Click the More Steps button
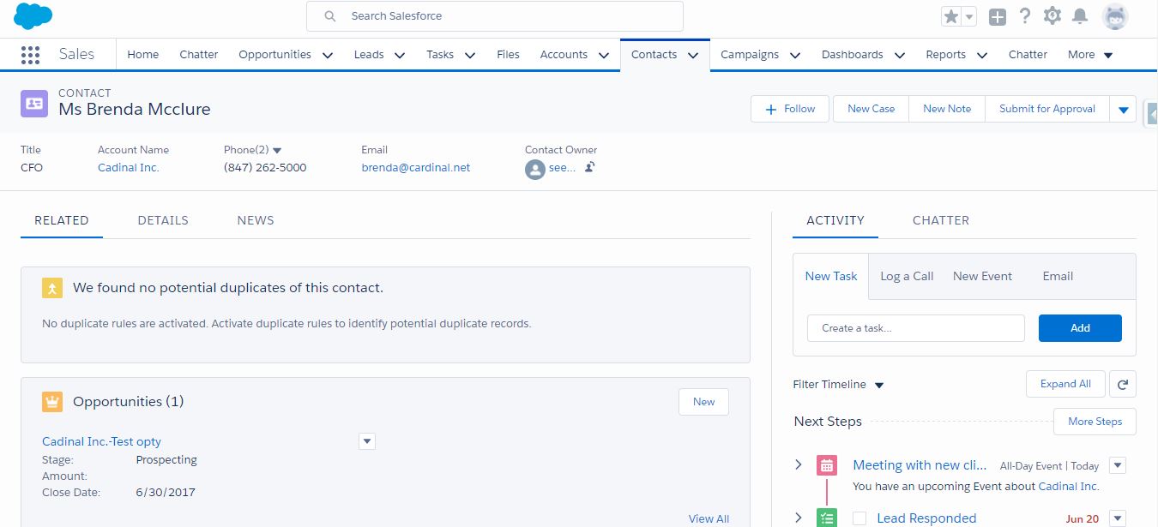 pos(1095,422)
